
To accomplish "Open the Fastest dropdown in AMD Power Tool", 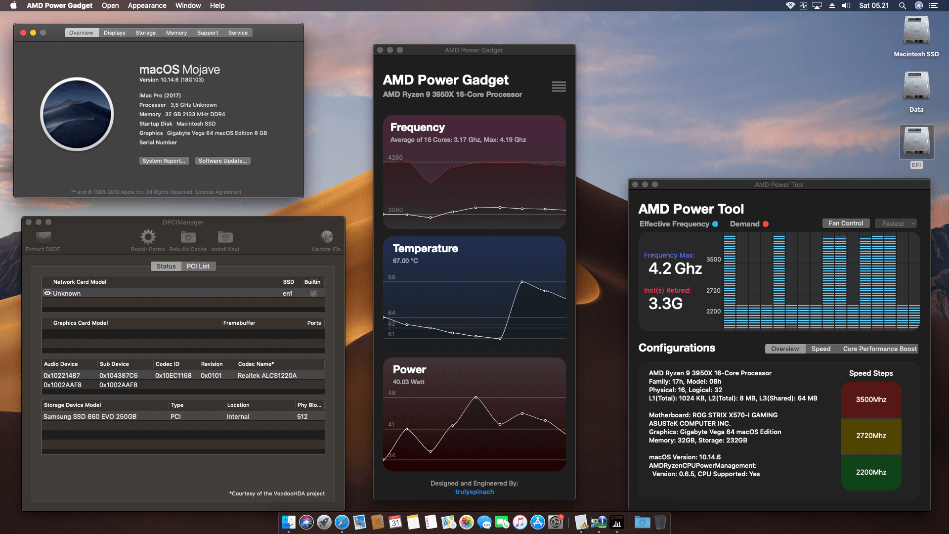I will 896,223.
